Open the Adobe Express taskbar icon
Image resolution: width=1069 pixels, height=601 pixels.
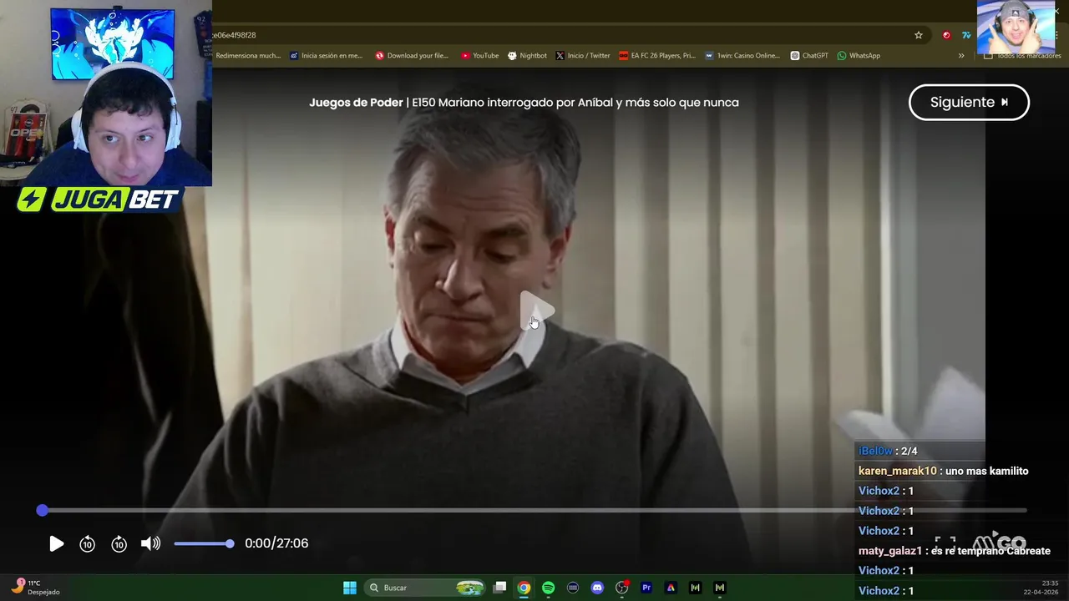click(671, 588)
